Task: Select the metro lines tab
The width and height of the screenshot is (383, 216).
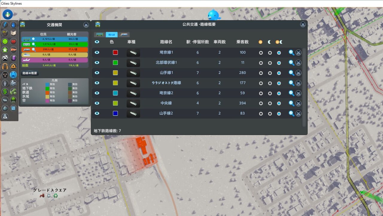Action: click(112, 35)
